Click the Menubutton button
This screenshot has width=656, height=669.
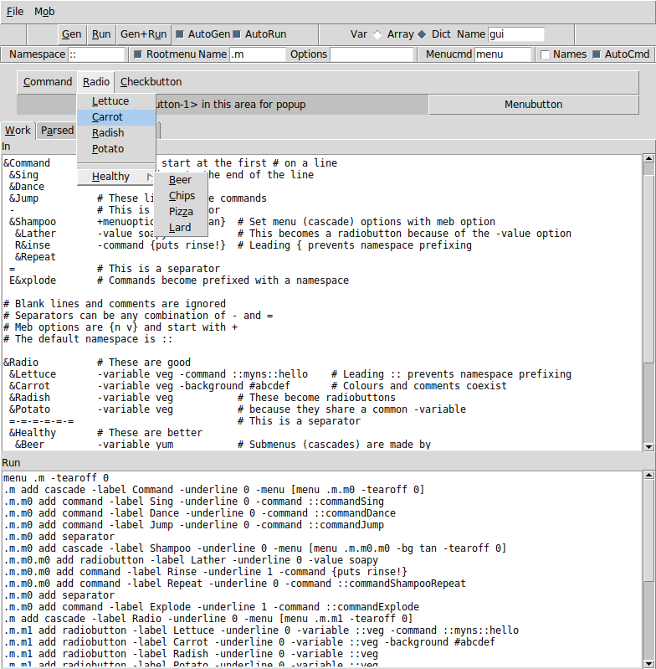(x=533, y=105)
